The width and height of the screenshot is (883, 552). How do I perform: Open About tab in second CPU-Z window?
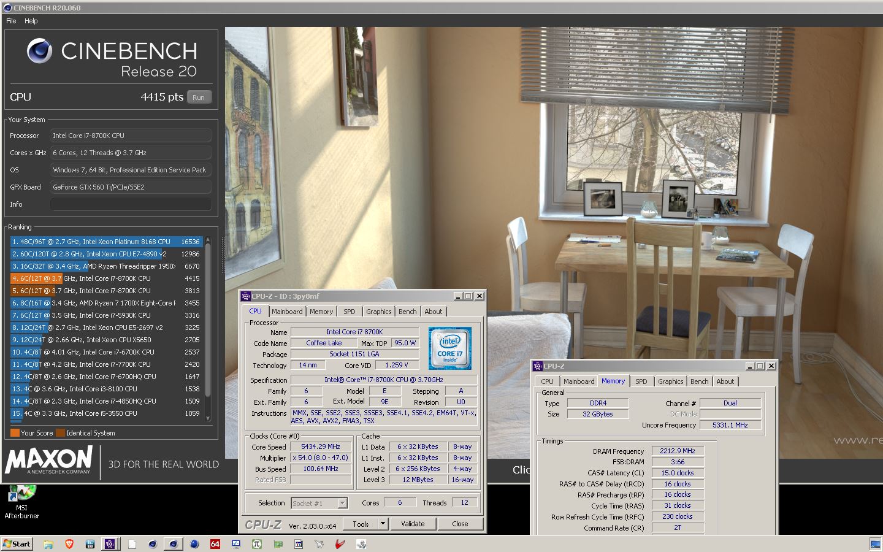725,381
